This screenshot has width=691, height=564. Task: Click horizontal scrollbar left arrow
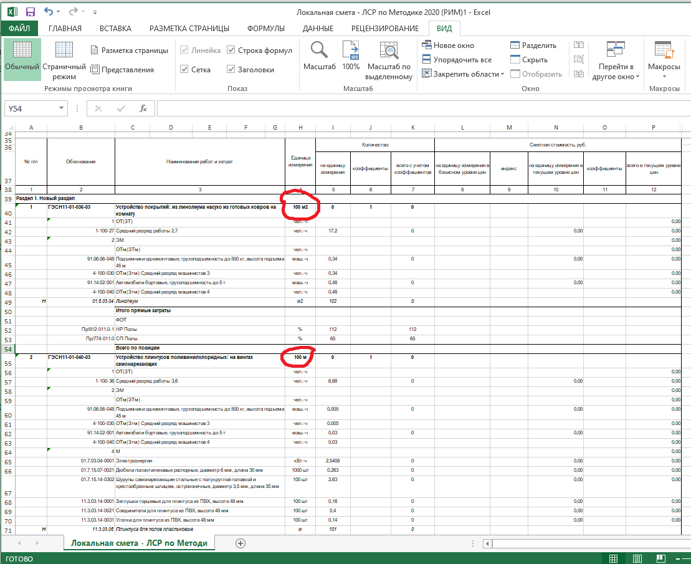[487, 543]
